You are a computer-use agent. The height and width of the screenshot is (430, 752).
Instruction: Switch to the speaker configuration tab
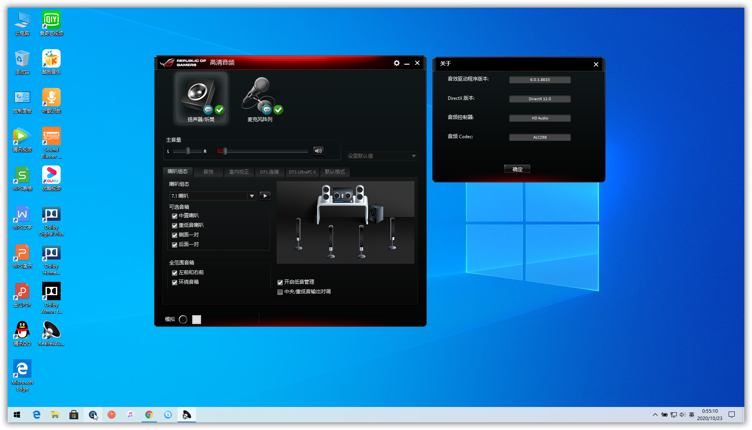tap(178, 172)
